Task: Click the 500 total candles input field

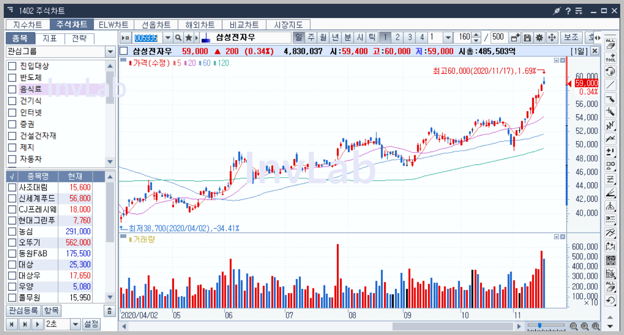Action: [499, 38]
